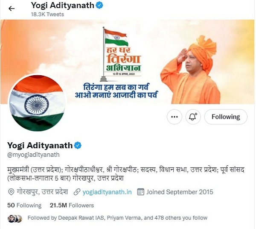Click the Yogi Adityanath header title
This screenshot has height=229, width=256.
click(x=63, y=6)
